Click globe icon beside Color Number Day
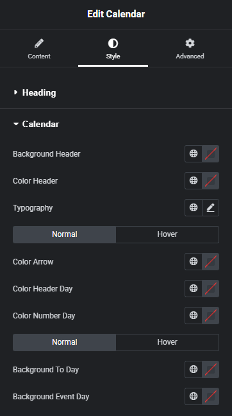Screen dimensions: 232x416 194,315
